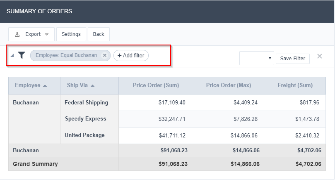The width and height of the screenshot is (335, 182).
Task: Click the Back button
Action: tap(99, 34)
